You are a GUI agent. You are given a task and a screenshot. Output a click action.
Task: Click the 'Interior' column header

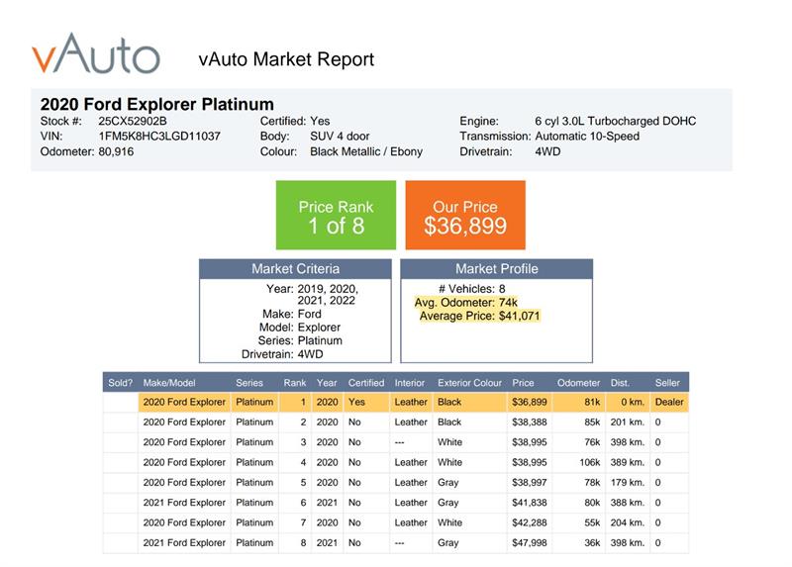point(410,383)
